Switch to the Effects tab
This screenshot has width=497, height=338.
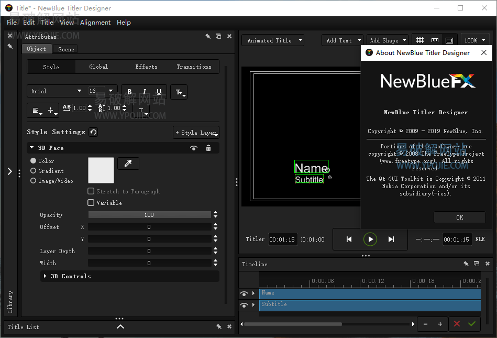147,67
